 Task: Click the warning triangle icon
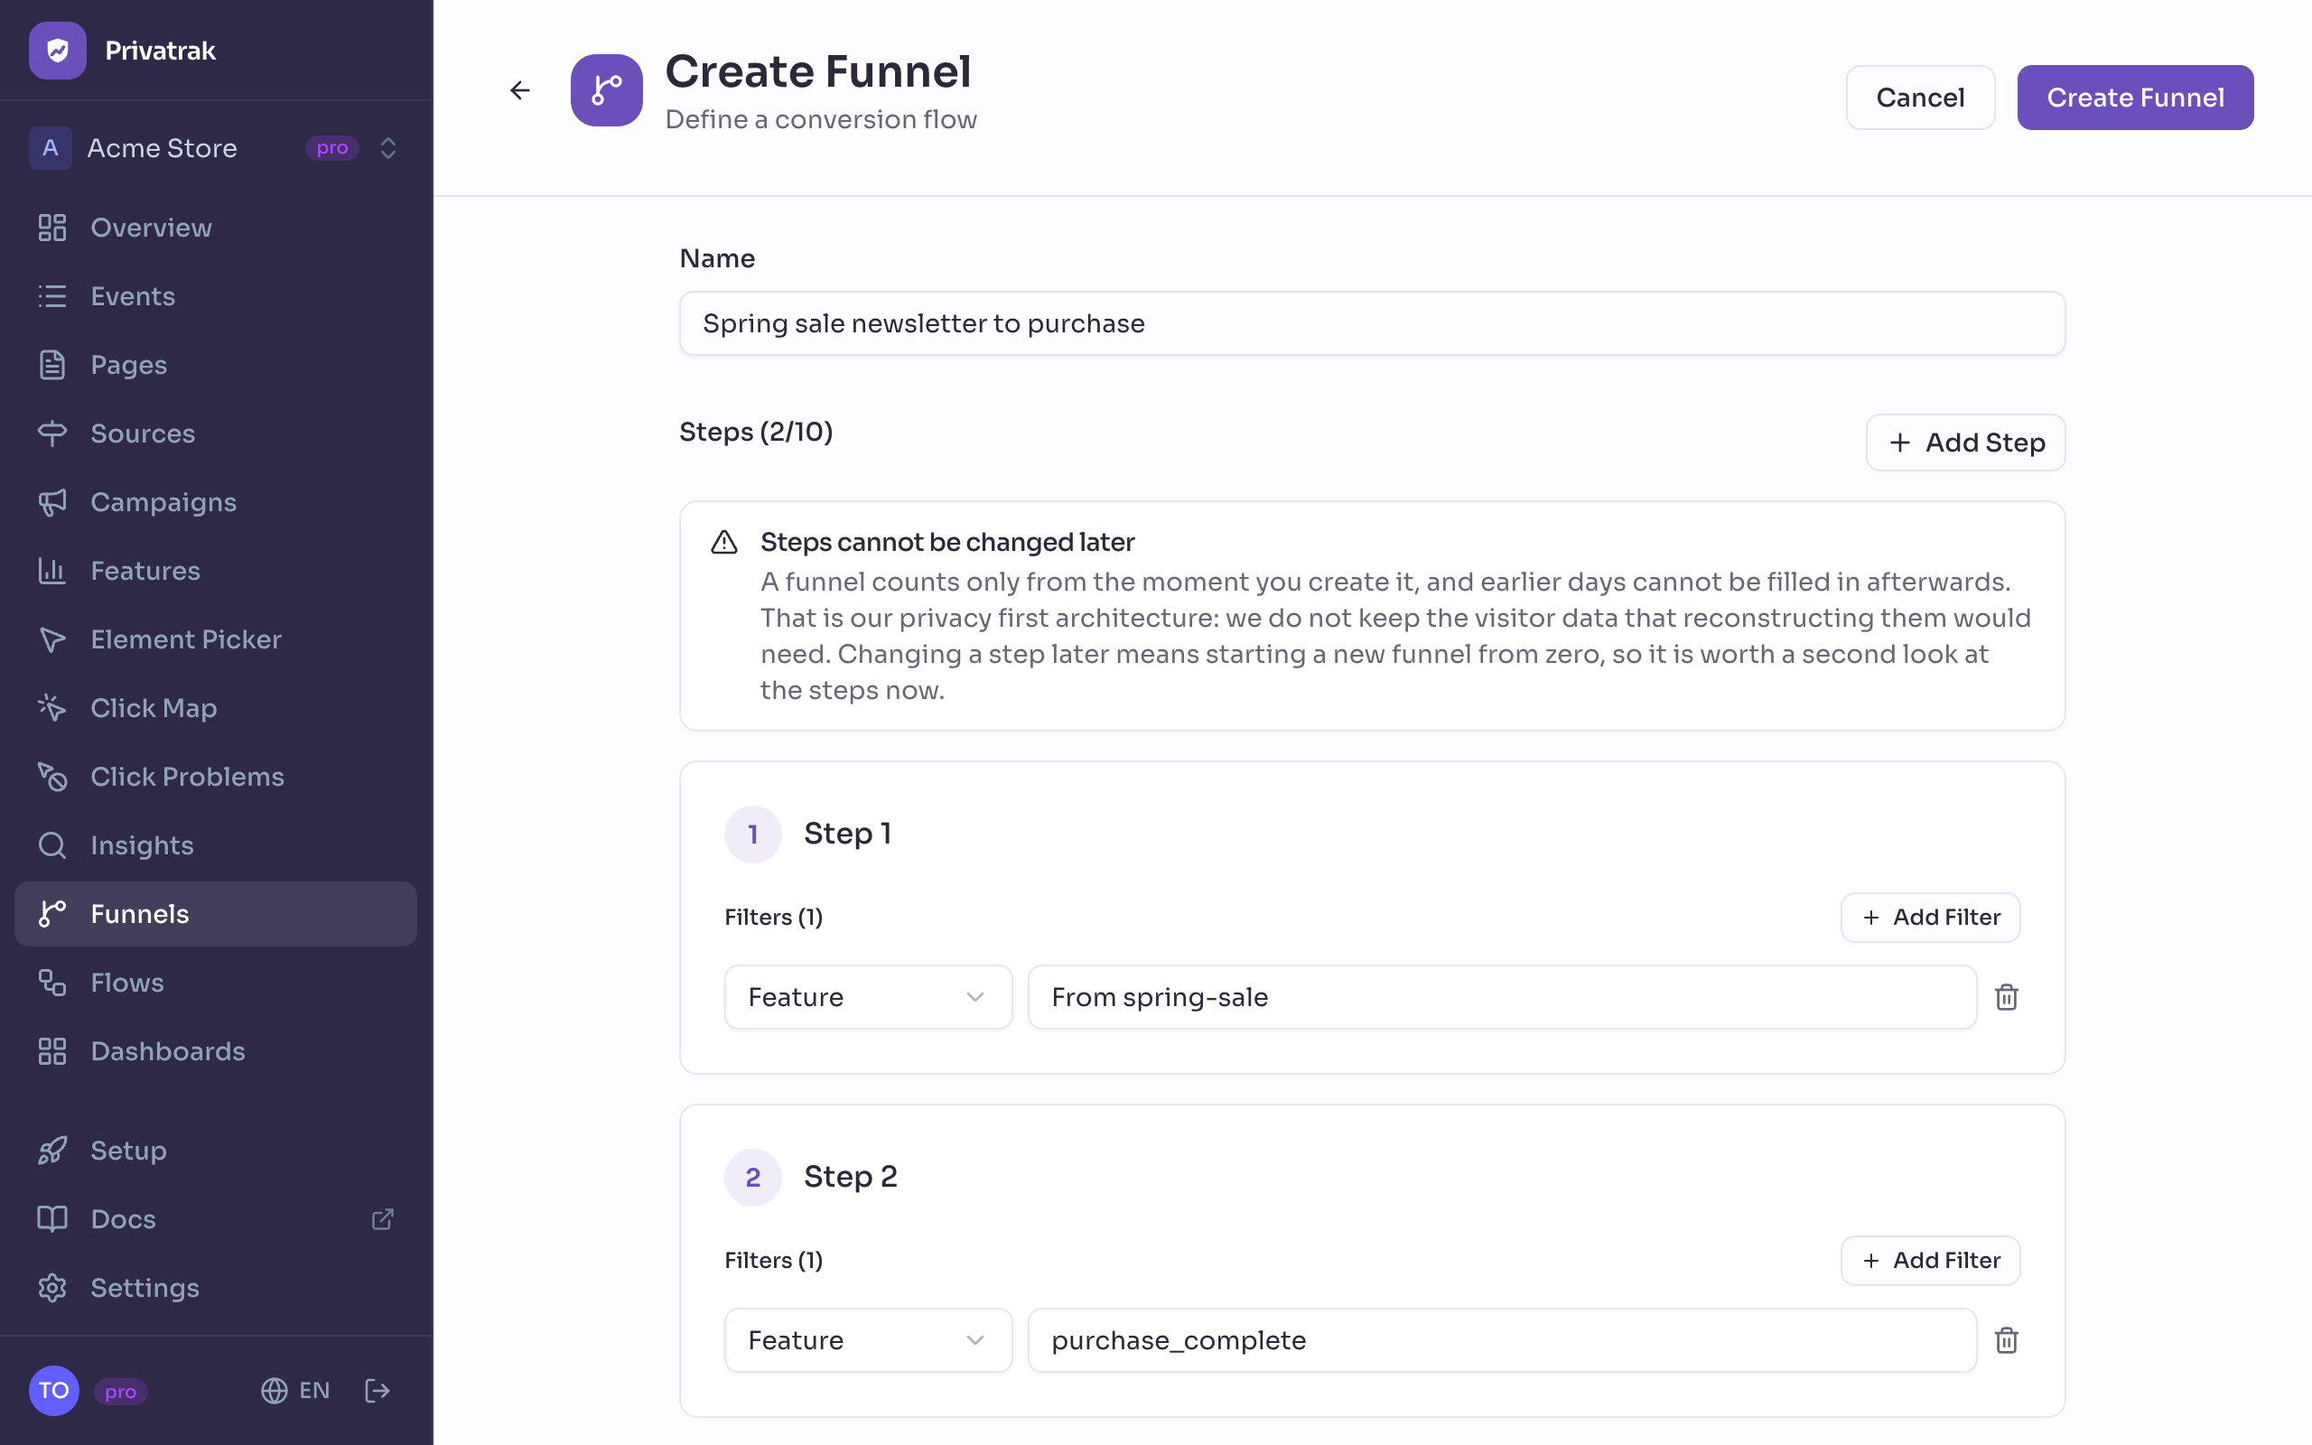pos(724,542)
